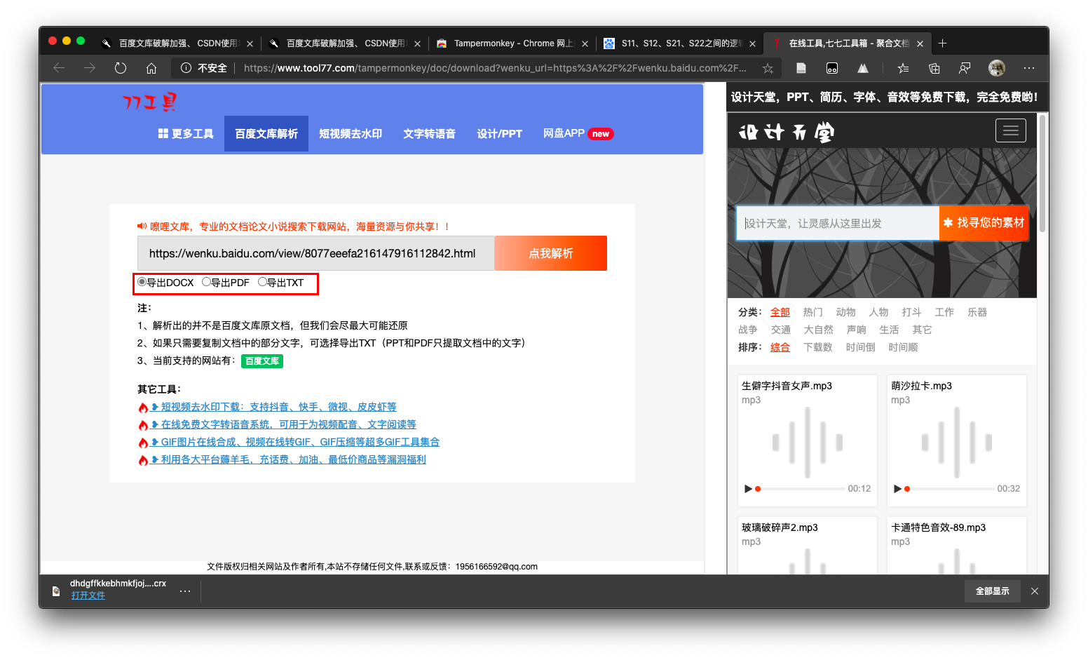The width and height of the screenshot is (1088, 660).
Task: Click the green 百度文库 badge
Action: click(262, 361)
